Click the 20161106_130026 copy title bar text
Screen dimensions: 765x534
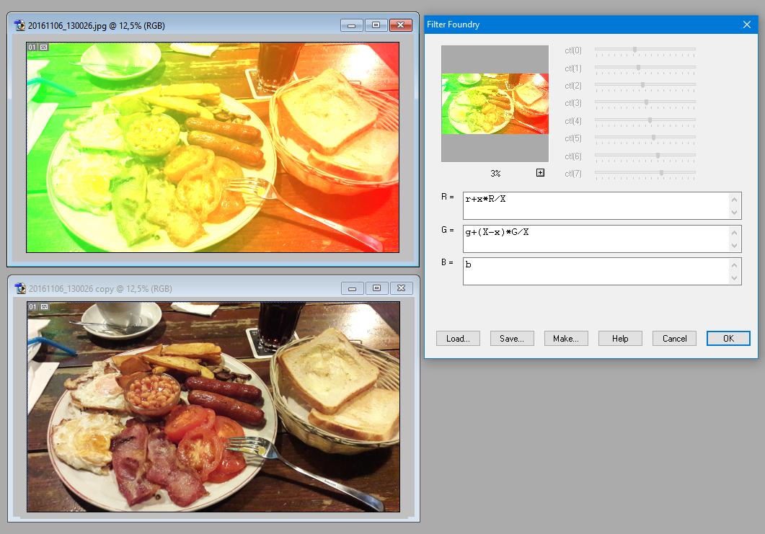[100, 289]
